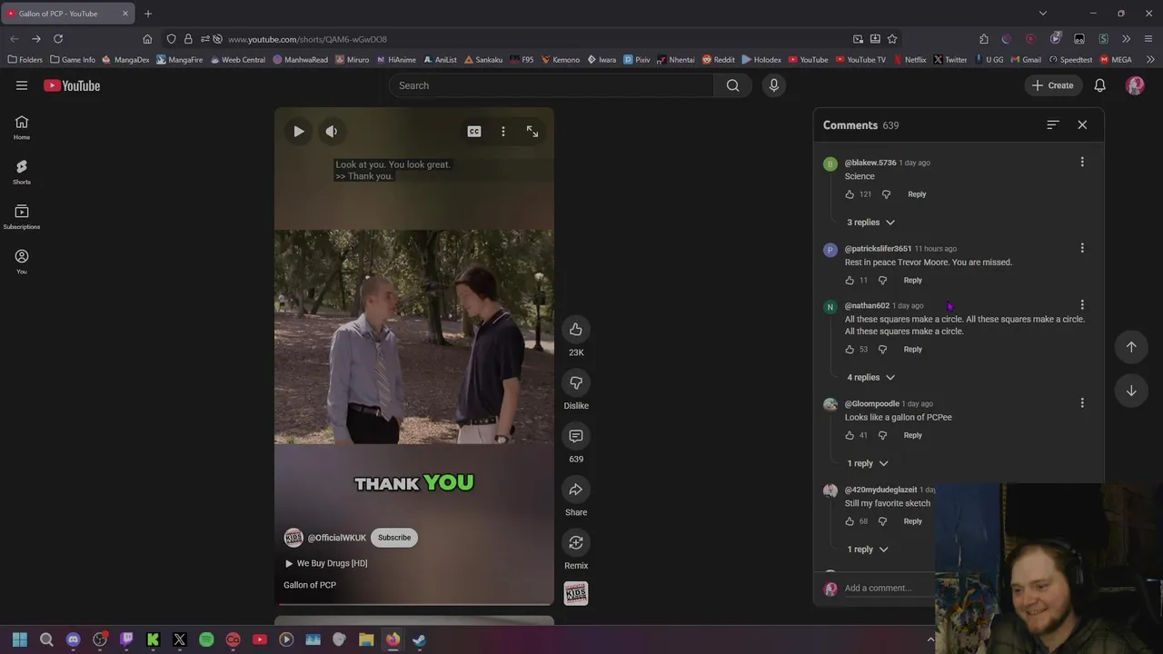Open the Home sidebar item

click(22, 127)
